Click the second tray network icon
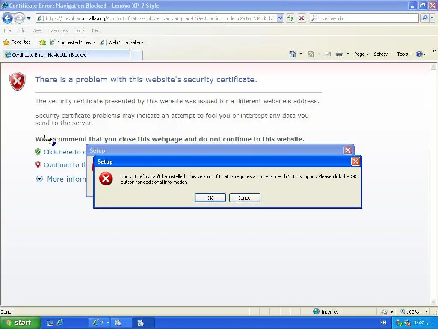 click(x=407, y=323)
